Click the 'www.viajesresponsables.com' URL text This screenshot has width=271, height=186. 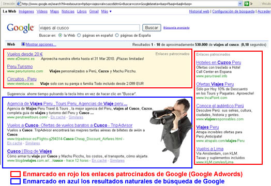tap(220, 119)
